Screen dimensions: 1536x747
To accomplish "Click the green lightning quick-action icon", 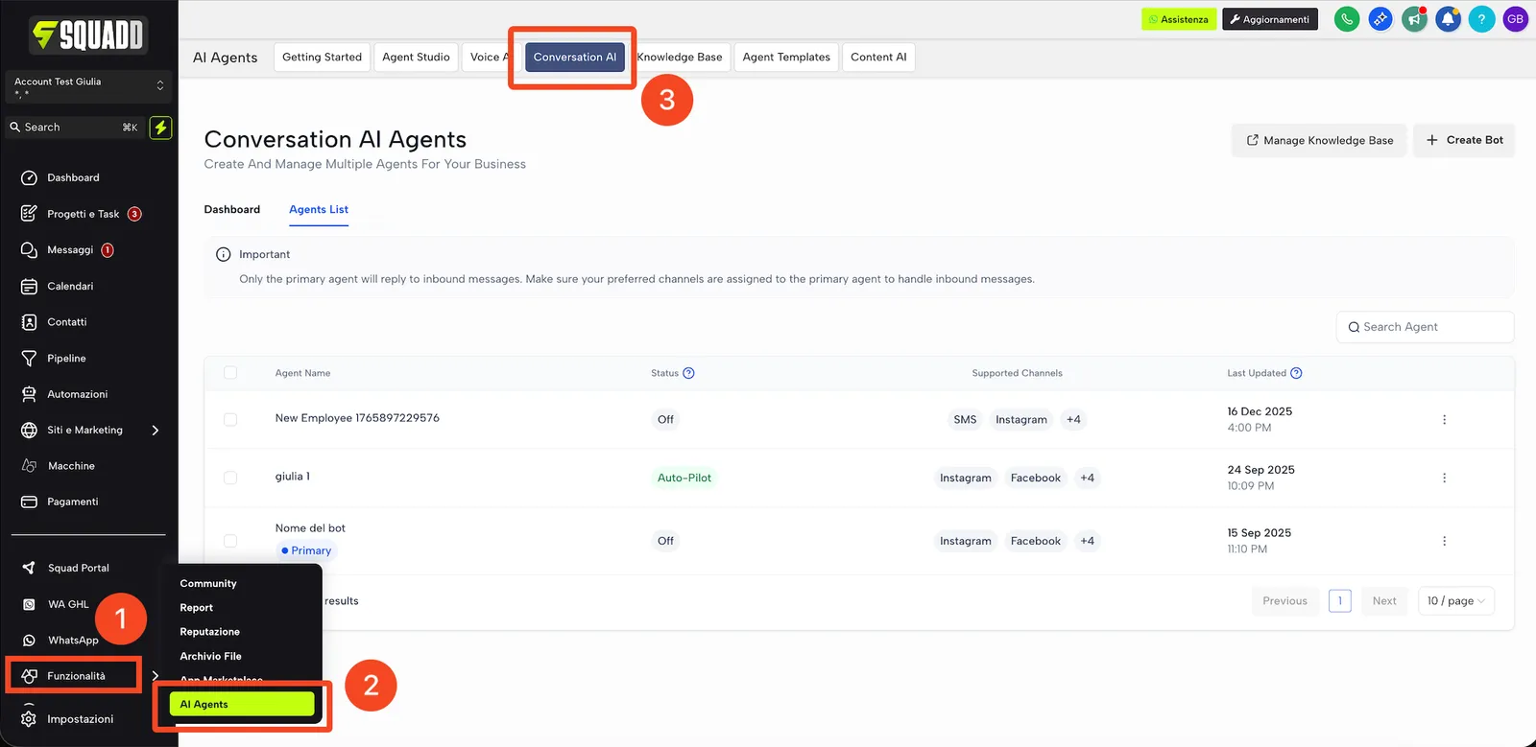I will [160, 128].
